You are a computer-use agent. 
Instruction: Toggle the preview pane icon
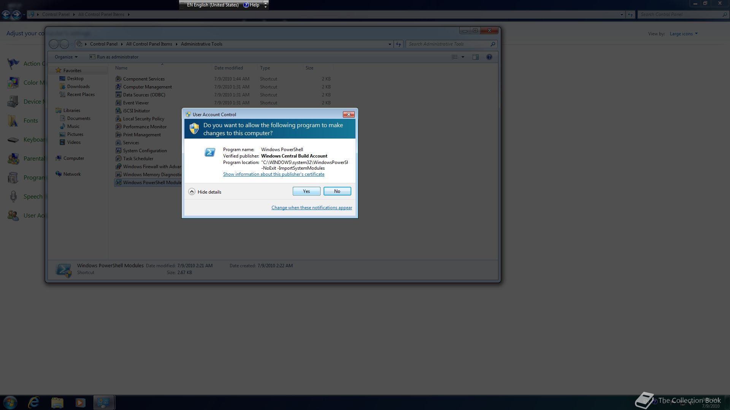[x=475, y=57]
